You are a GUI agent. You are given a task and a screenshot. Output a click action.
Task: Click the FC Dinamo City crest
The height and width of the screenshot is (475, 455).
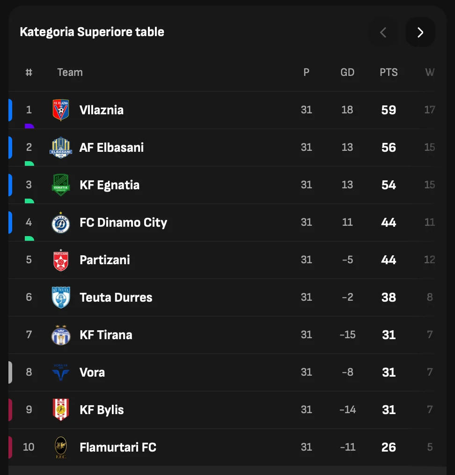coord(61,223)
